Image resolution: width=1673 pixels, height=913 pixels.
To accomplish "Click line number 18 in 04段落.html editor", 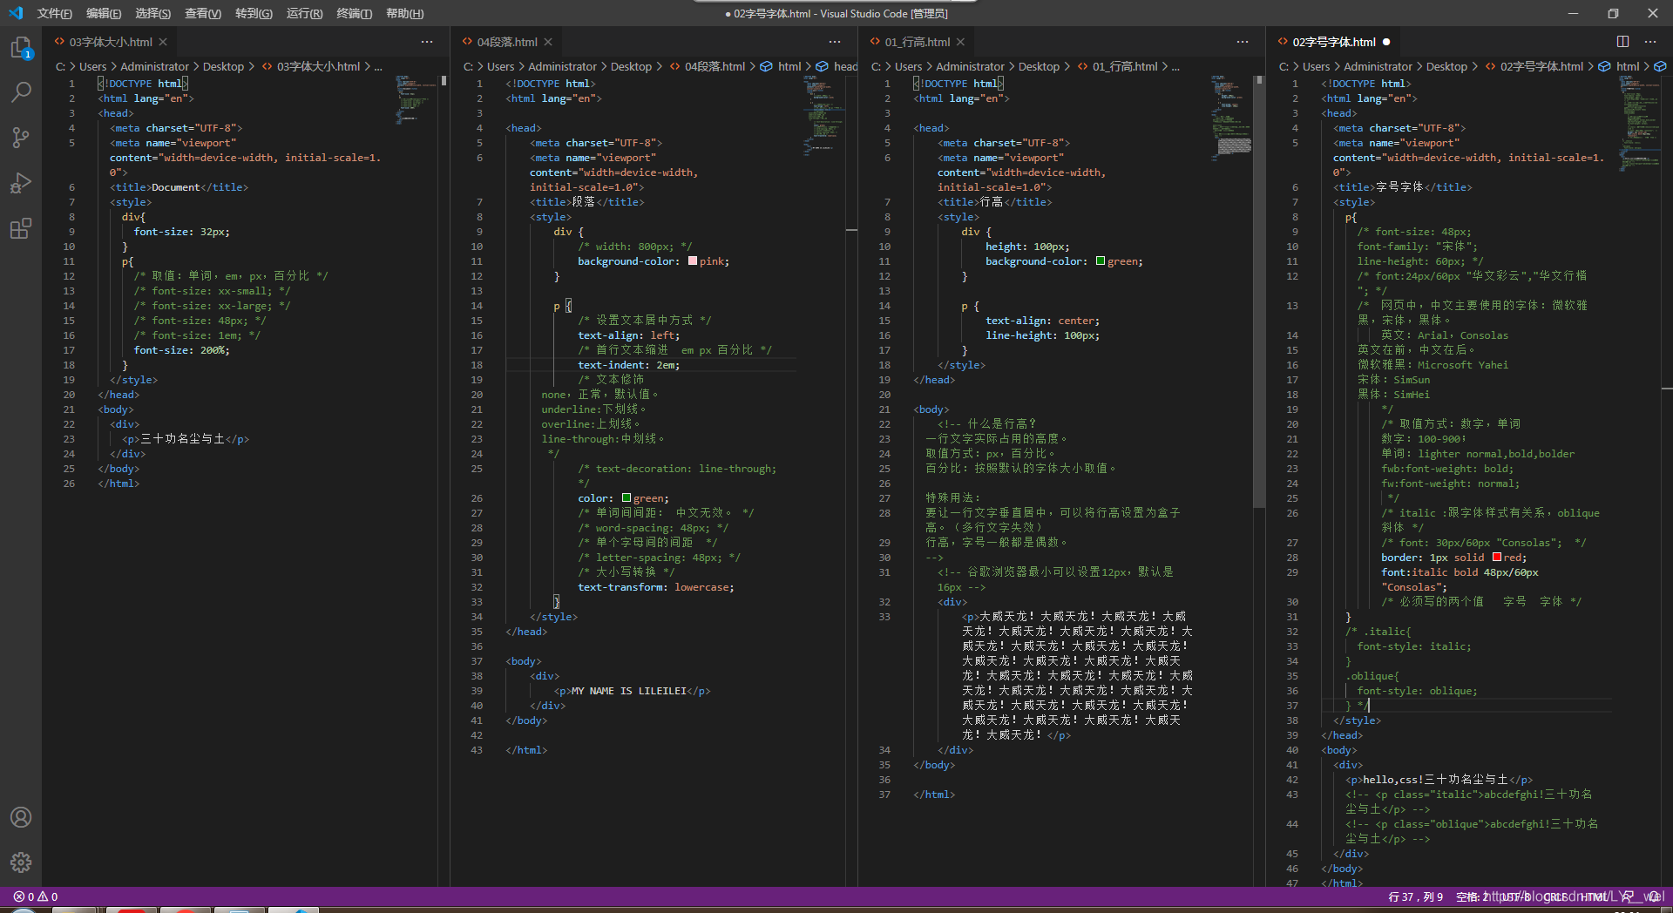I will [477, 364].
